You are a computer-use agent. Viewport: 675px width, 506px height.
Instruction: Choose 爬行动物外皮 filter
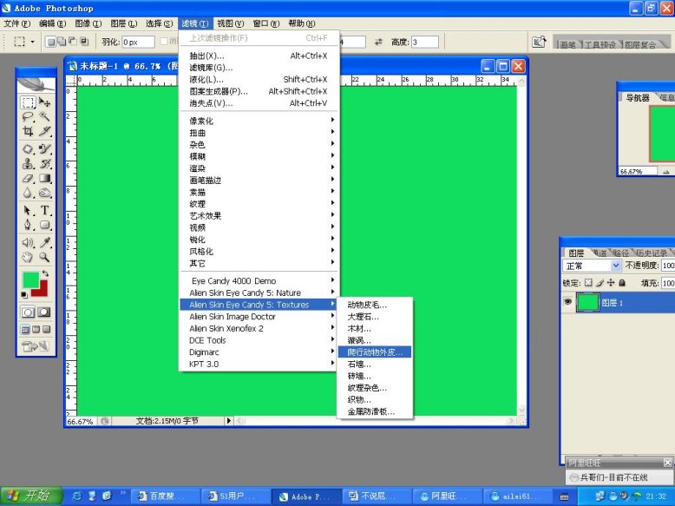[x=375, y=352]
